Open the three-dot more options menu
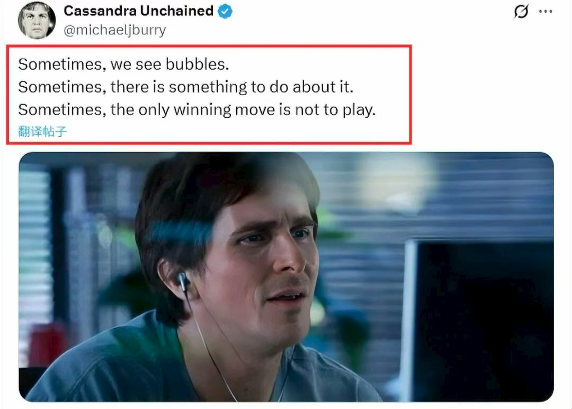This screenshot has height=409, width=572. pos(546,12)
